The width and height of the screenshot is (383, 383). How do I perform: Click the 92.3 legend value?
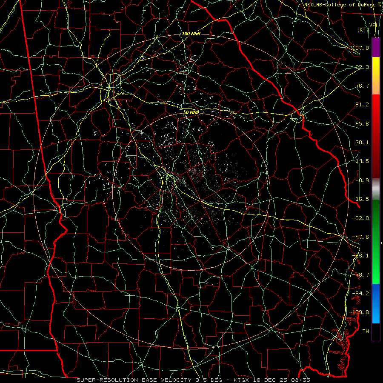[x=362, y=67]
